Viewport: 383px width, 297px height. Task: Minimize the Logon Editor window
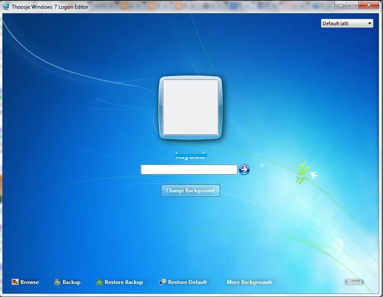(341, 5)
